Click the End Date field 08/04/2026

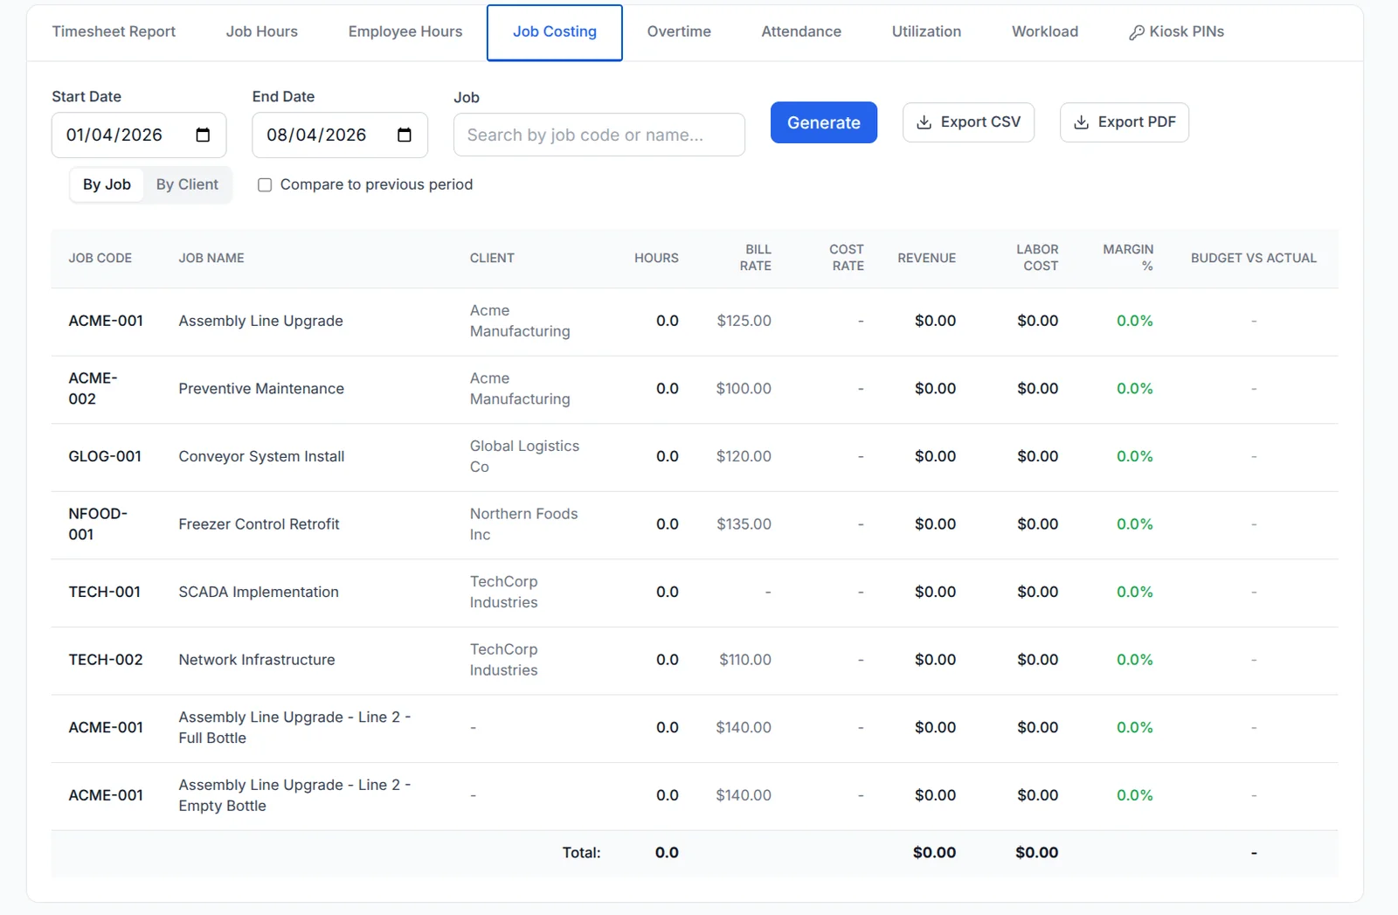click(340, 135)
